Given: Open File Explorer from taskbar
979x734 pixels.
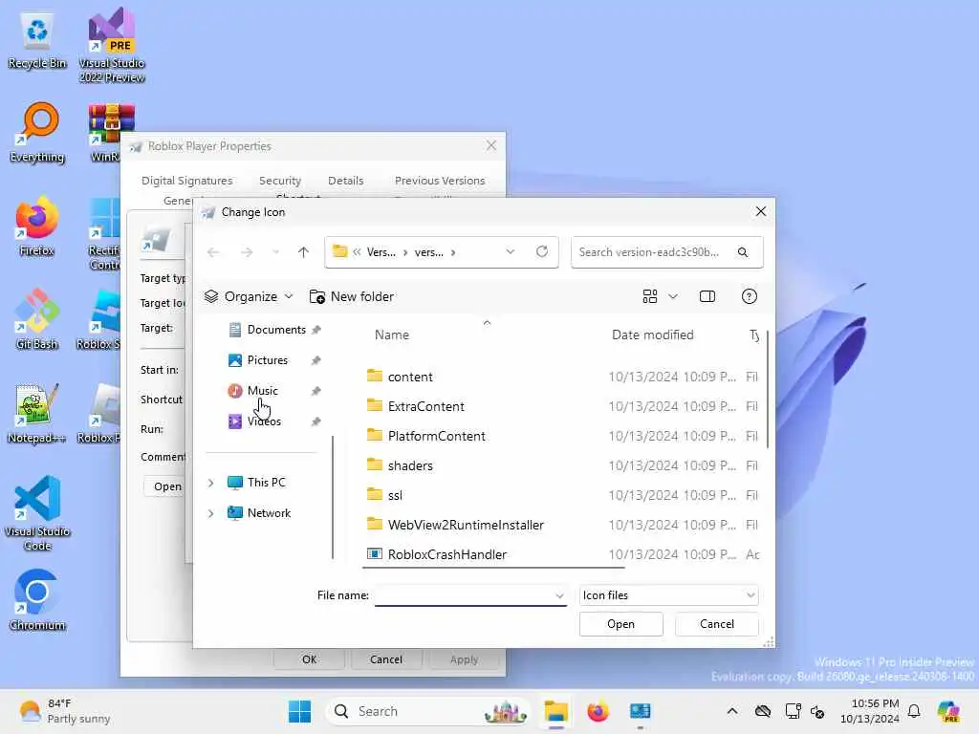Looking at the screenshot, I should click(555, 711).
